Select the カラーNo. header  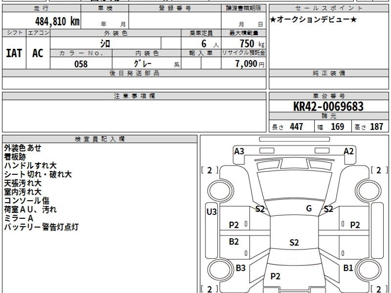tap(81, 53)
